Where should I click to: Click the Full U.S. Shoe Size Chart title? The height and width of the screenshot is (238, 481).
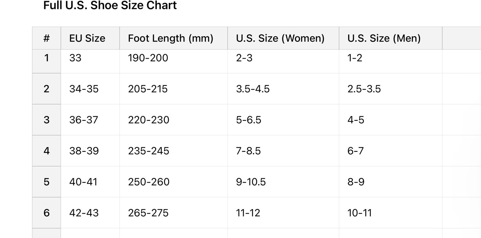110,5
